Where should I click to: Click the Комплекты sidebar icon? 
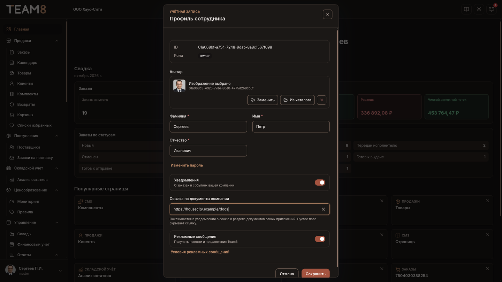click(x=12, y=94)
